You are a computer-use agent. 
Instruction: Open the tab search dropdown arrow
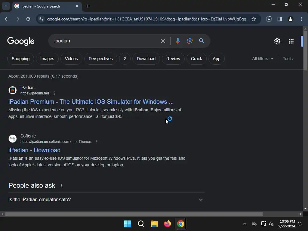(6, 6)
